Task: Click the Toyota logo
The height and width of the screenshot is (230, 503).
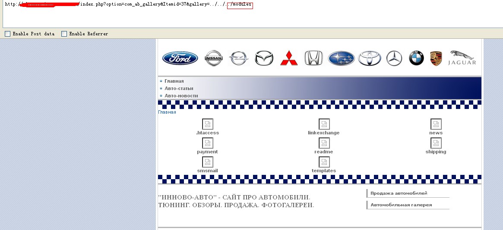Action: 370,58
